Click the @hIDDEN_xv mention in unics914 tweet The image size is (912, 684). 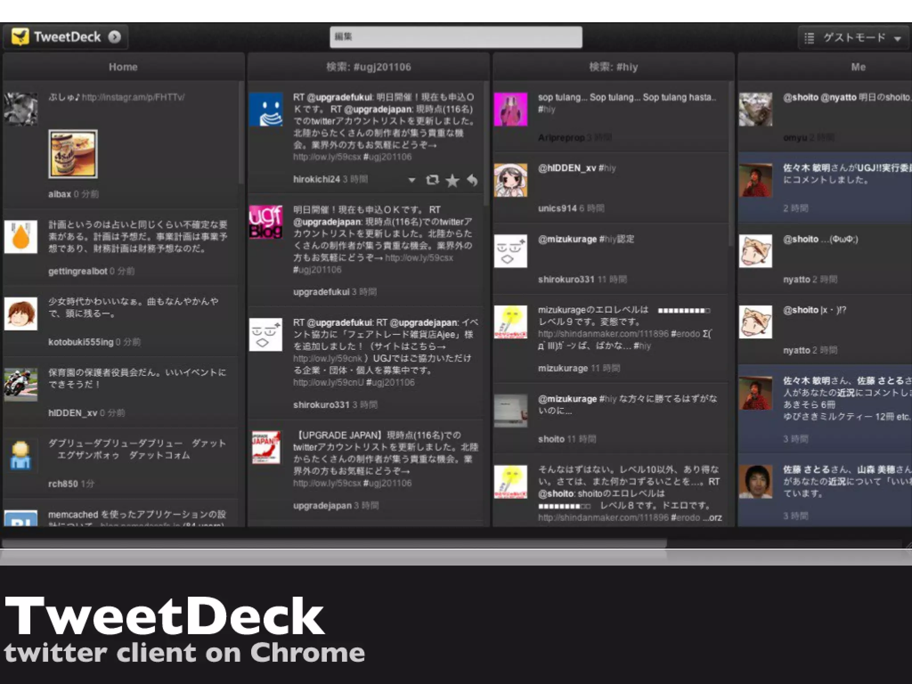pyautogui.click(x=567, y=168)
